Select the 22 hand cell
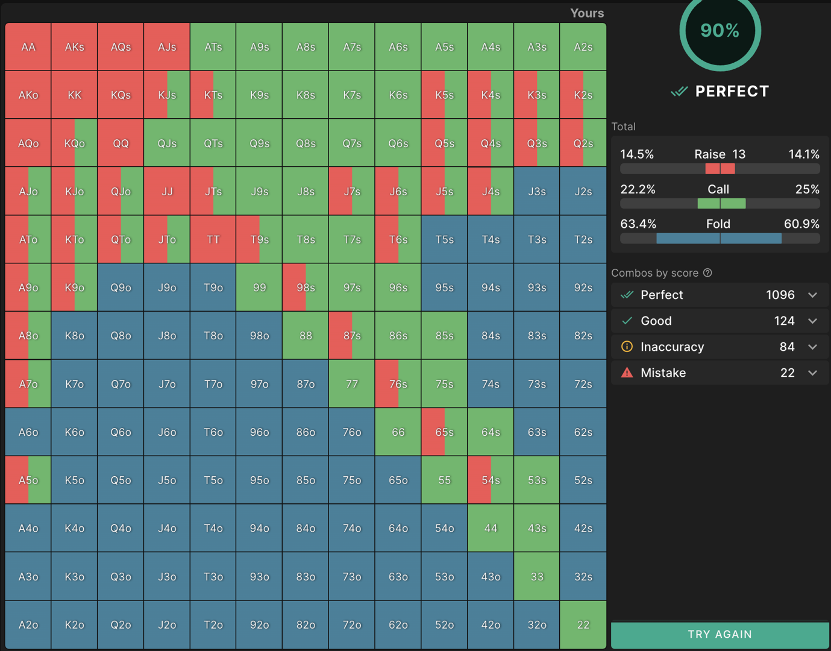 [x=583, y=625]
